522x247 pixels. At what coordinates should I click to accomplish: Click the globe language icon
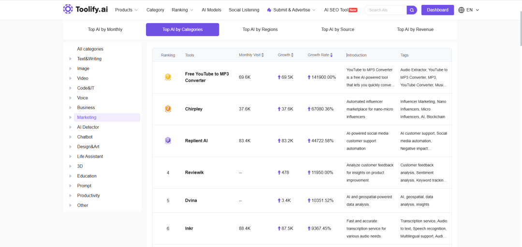click(x=462, y=10)
